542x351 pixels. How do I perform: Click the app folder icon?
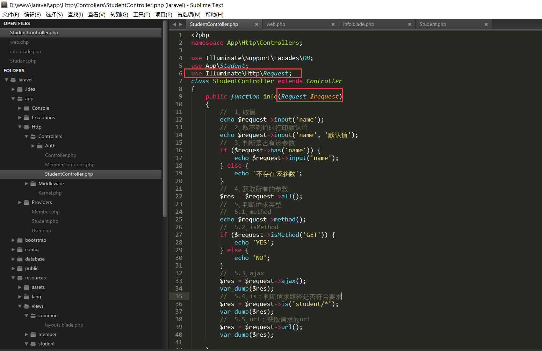[x=20, y=98]
